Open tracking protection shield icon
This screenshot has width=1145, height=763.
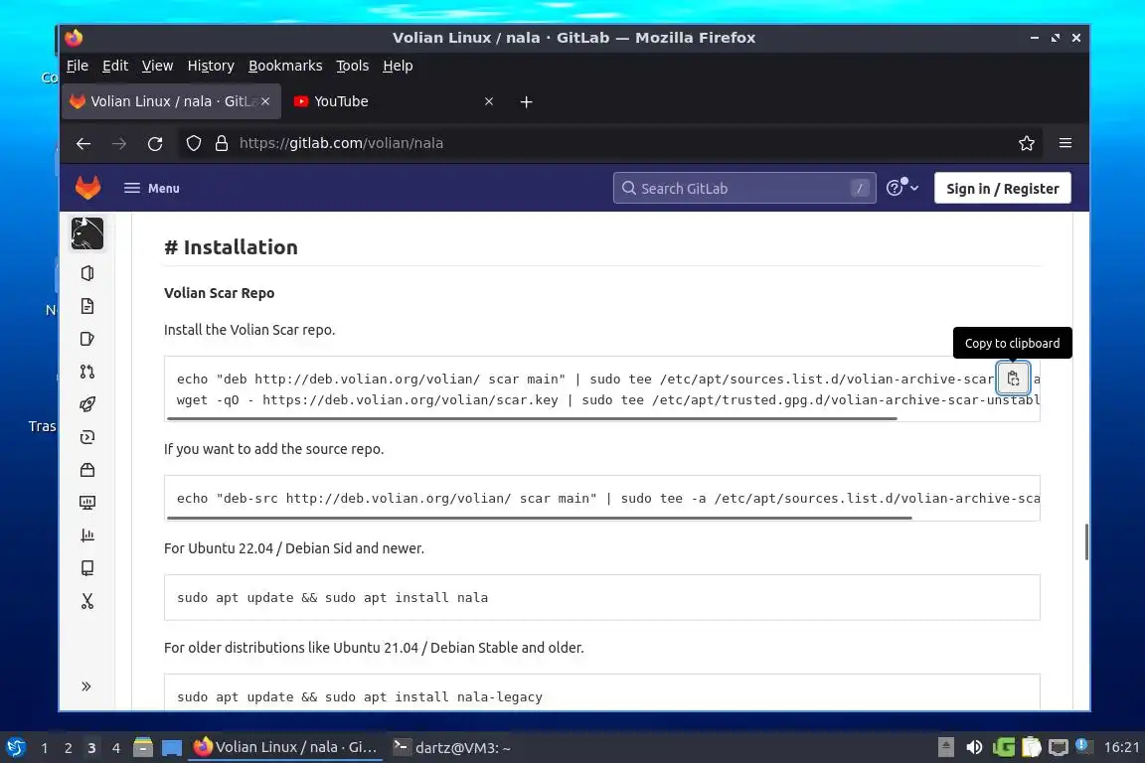(194, 144)
